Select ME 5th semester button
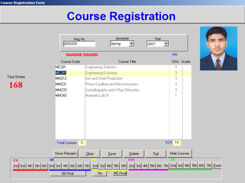The image size is (245, 183). [116, 166]
